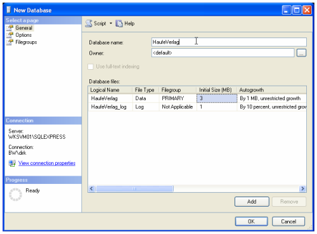Click the connection properties icon
The height and width of the screenshot is (234, 317).
(12, 163)
